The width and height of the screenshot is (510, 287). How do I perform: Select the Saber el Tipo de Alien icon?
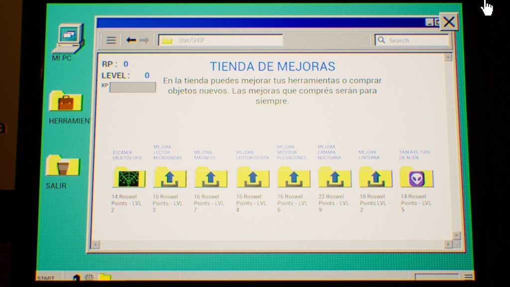[x=416, y=178]
